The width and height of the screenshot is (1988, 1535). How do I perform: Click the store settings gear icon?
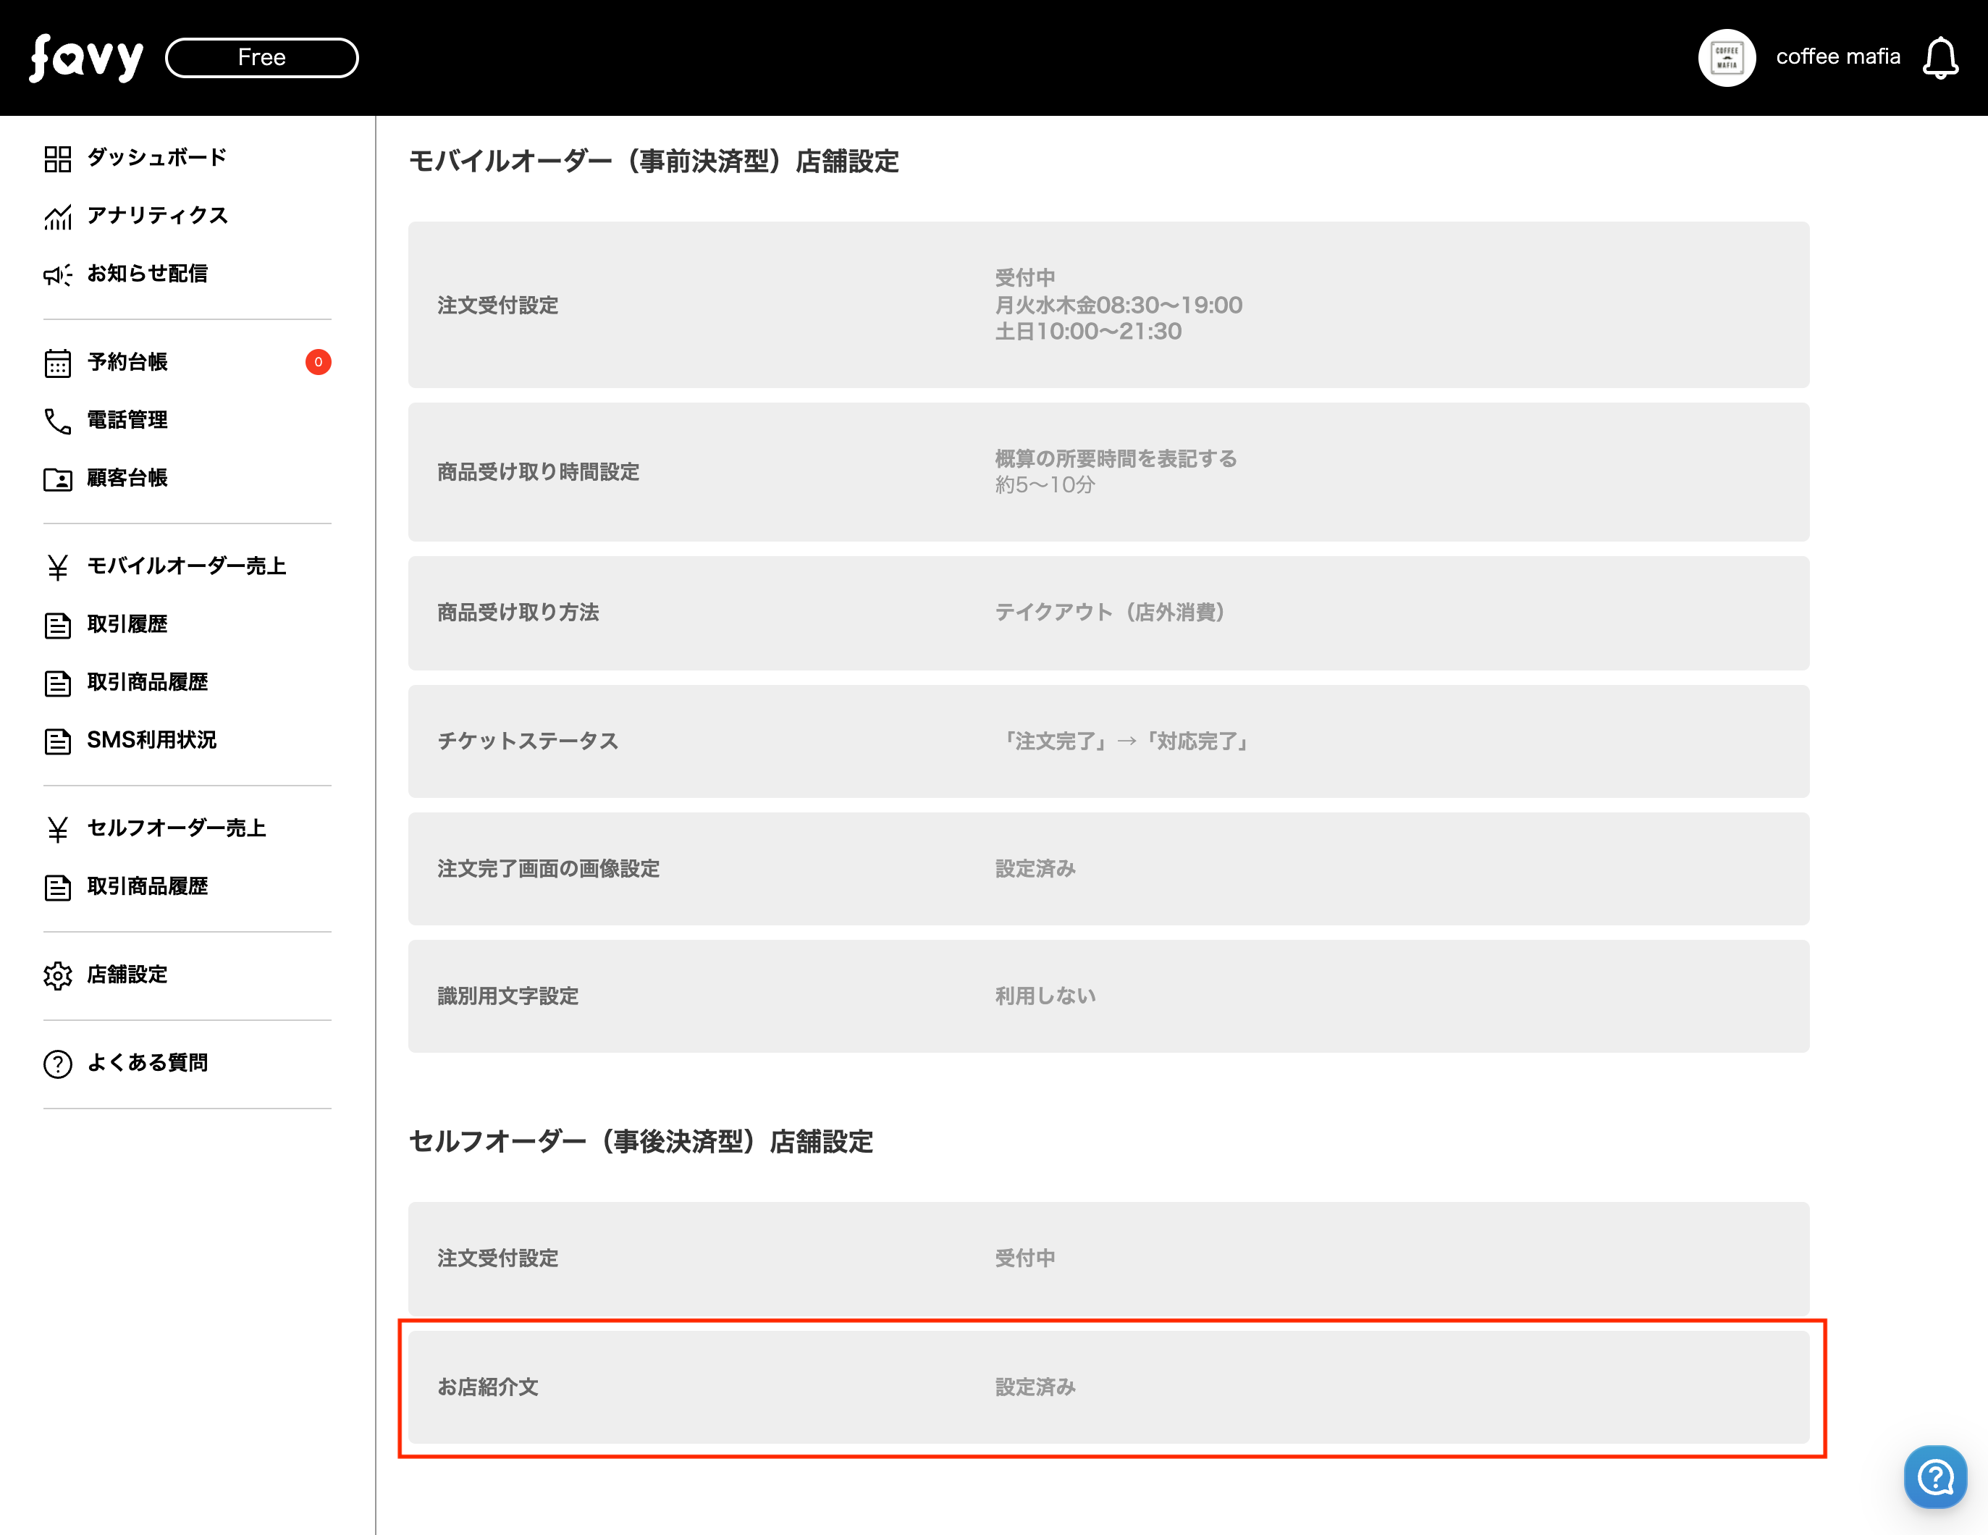[57, 975]
